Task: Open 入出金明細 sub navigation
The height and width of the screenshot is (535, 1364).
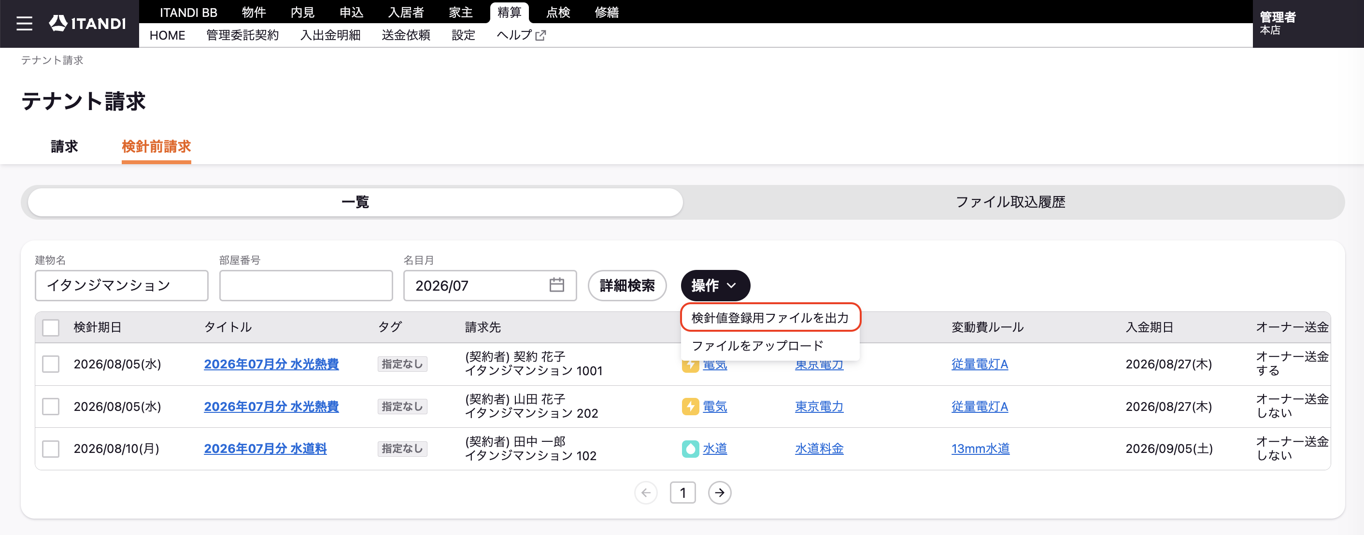Action: 330,35
